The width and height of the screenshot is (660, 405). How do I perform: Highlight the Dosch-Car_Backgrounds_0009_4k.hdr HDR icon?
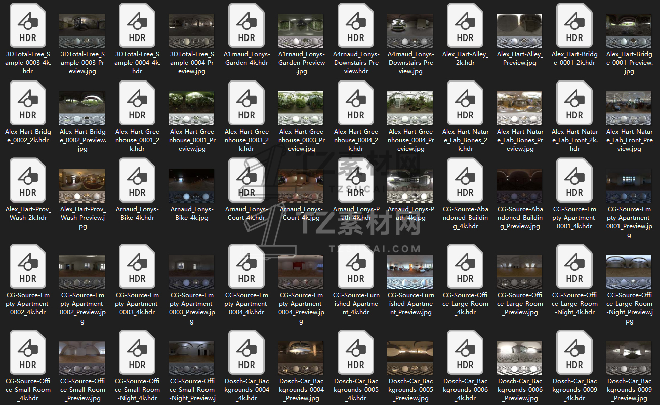[574, 352]
